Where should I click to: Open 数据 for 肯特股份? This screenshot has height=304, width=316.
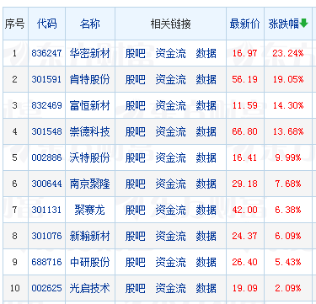click(x=206, y=79)
